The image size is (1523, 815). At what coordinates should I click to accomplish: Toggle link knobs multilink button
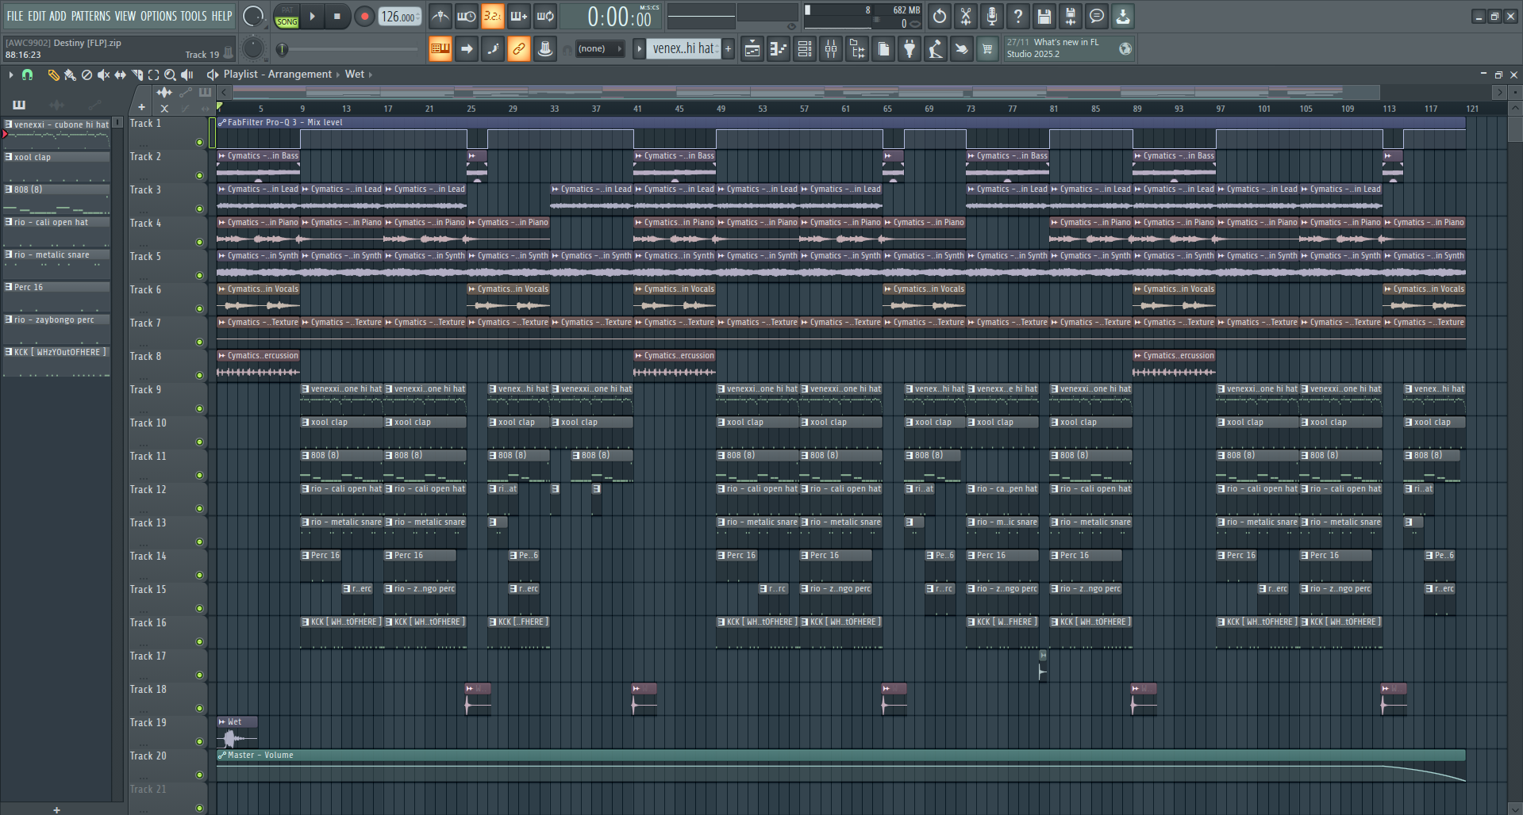(x=519, y=48)
